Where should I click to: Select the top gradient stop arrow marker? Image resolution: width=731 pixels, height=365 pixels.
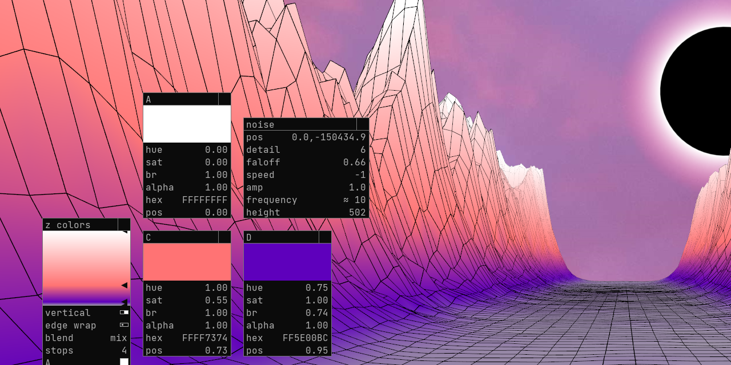pos(124,232)
